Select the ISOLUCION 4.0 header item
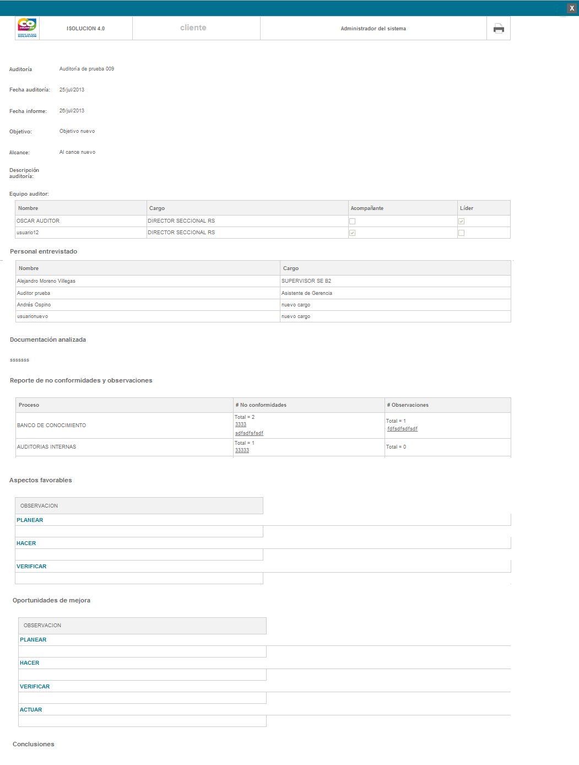 (x=85, y=29)
